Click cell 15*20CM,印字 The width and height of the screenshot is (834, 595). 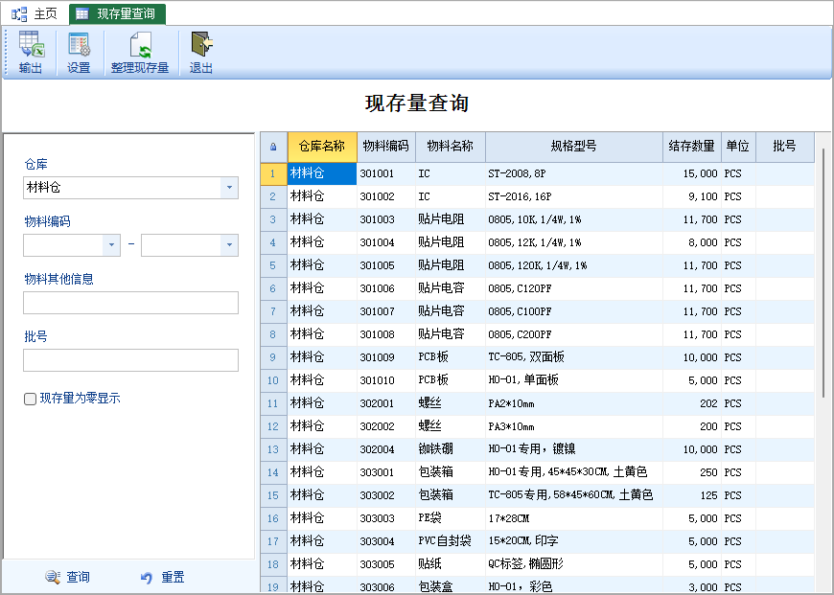(574, 541)
